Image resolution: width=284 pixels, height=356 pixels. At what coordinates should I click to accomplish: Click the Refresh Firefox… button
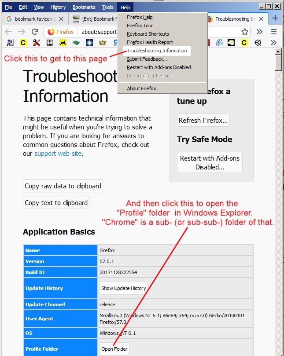pos(203,120)
